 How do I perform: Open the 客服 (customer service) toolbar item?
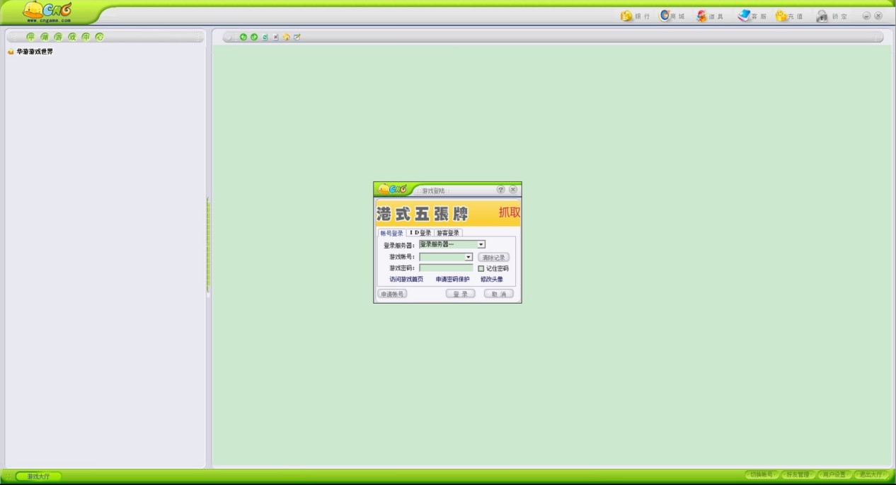[x=752, y=16]
